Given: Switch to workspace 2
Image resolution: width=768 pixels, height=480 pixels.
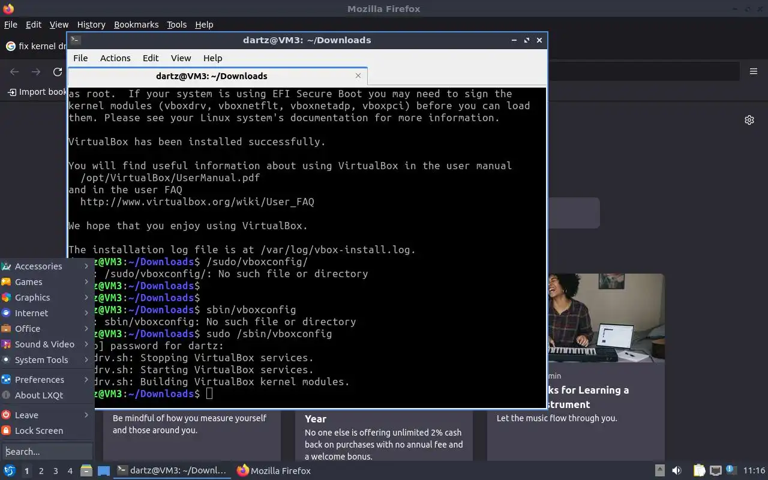Looking at the screenshot, I should (41, 471).
